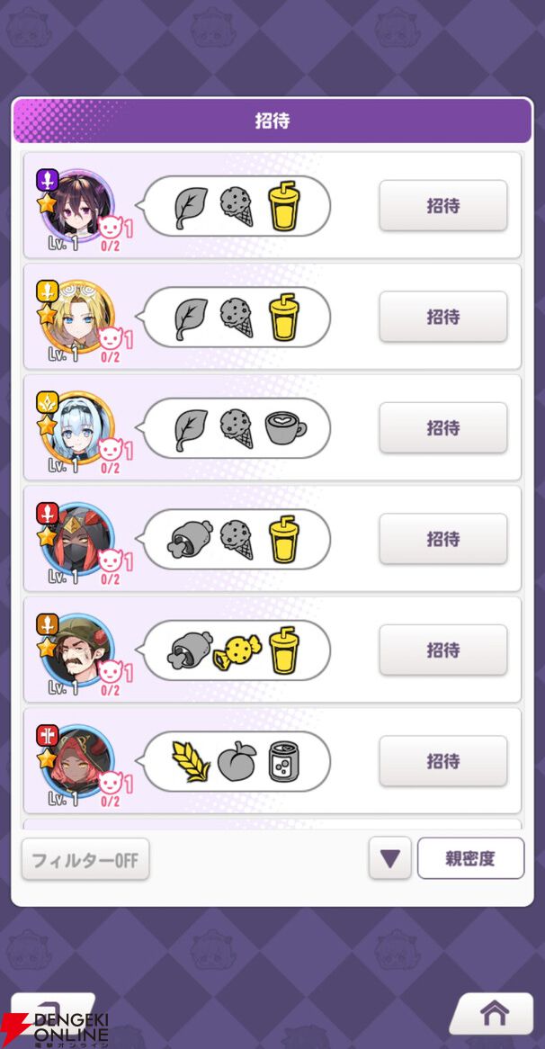
Task: Select the mustached soldier character portrait
Action: (x=77, y=649)
